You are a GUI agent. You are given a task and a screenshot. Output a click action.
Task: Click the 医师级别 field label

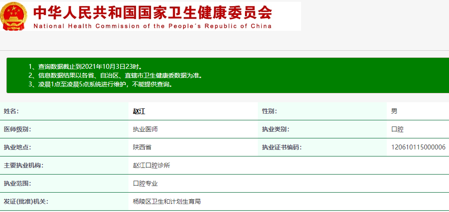coord(18,130)
